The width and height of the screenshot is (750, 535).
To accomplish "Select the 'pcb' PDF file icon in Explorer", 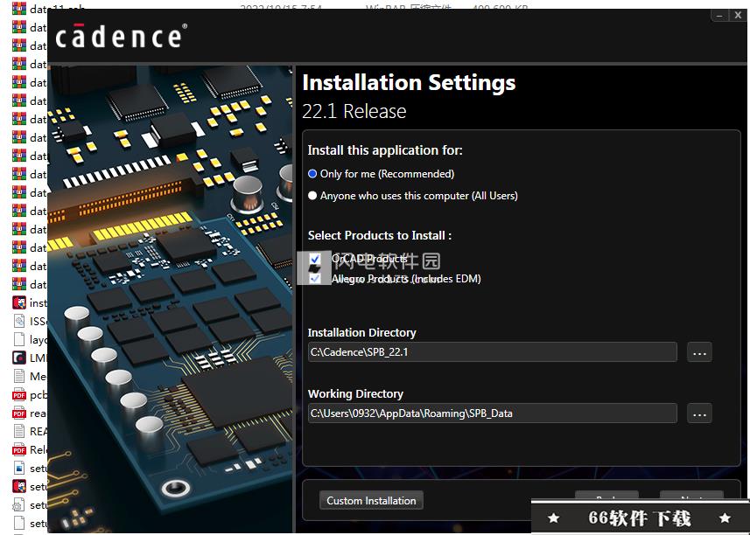I will coord(19,394).
